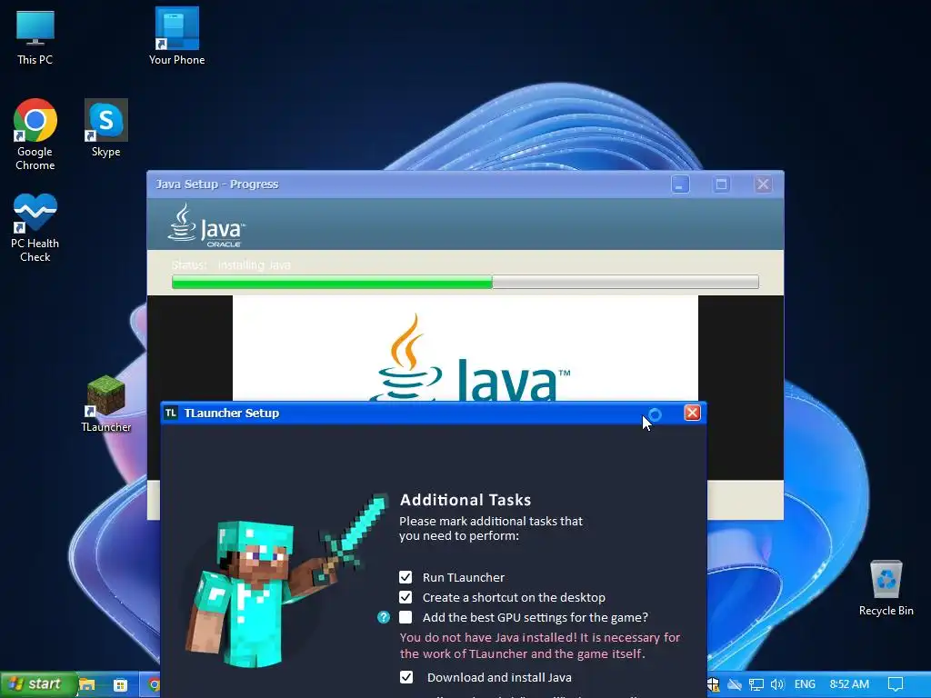The width and height of the screenshot is (931, 698).
Task: Enable Add the best GPU settings checkbox
Action: [405, 617]
